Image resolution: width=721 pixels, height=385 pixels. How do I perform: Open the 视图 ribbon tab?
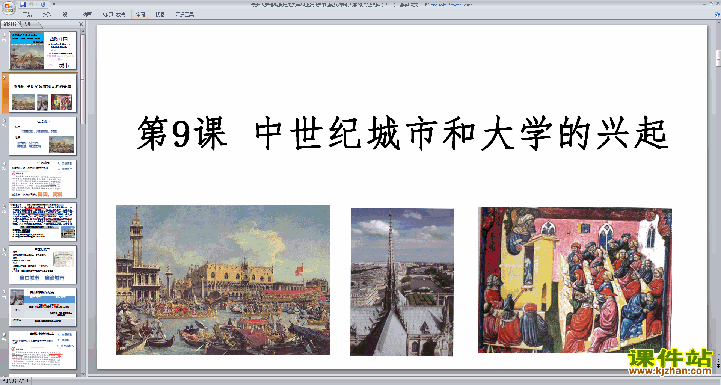(160, 15)
